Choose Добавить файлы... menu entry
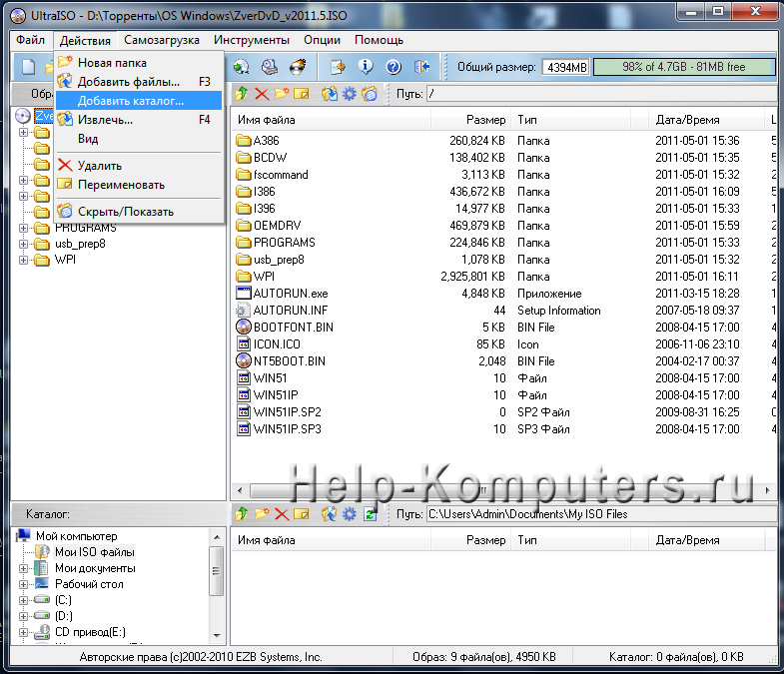 (139, 82)
